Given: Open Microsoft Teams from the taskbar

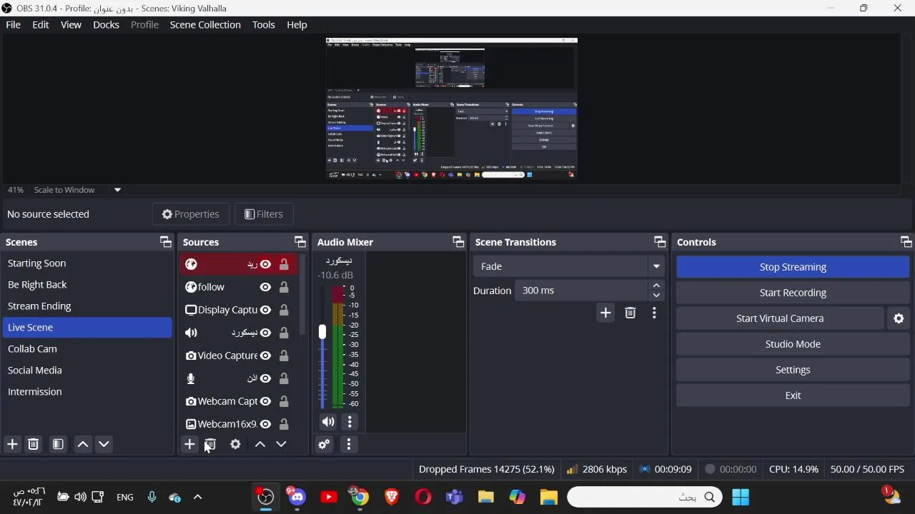Looking at the screenshot, I should (455, 497).
